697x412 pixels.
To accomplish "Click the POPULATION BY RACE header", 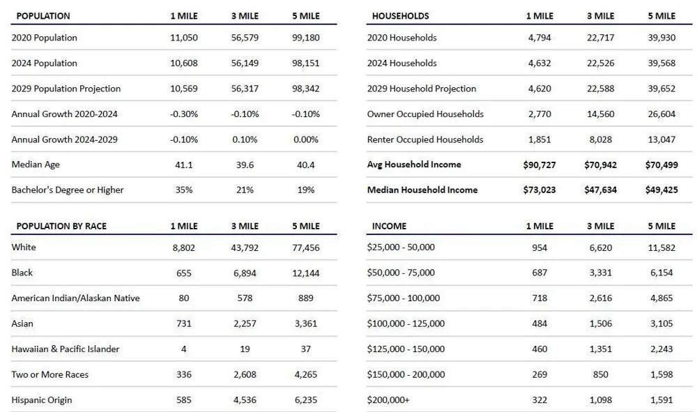I will point(61,227).
